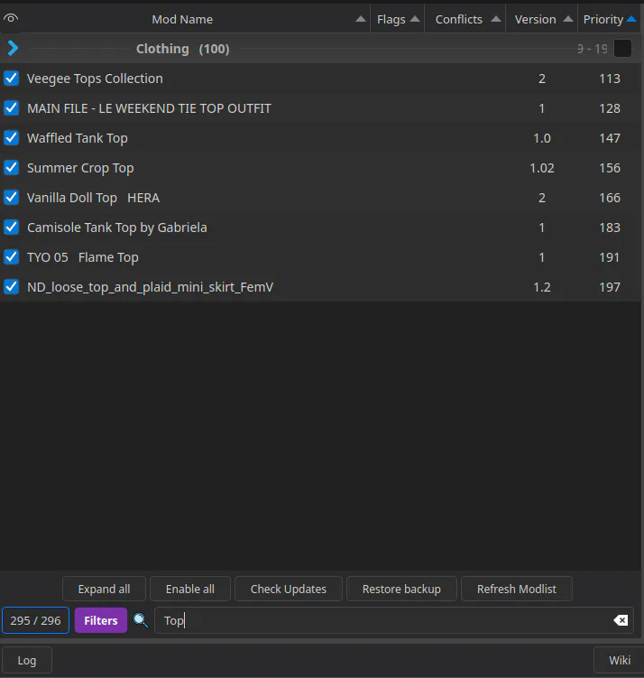Click priority value 128

pyautogui.click(x=610, y=108)
